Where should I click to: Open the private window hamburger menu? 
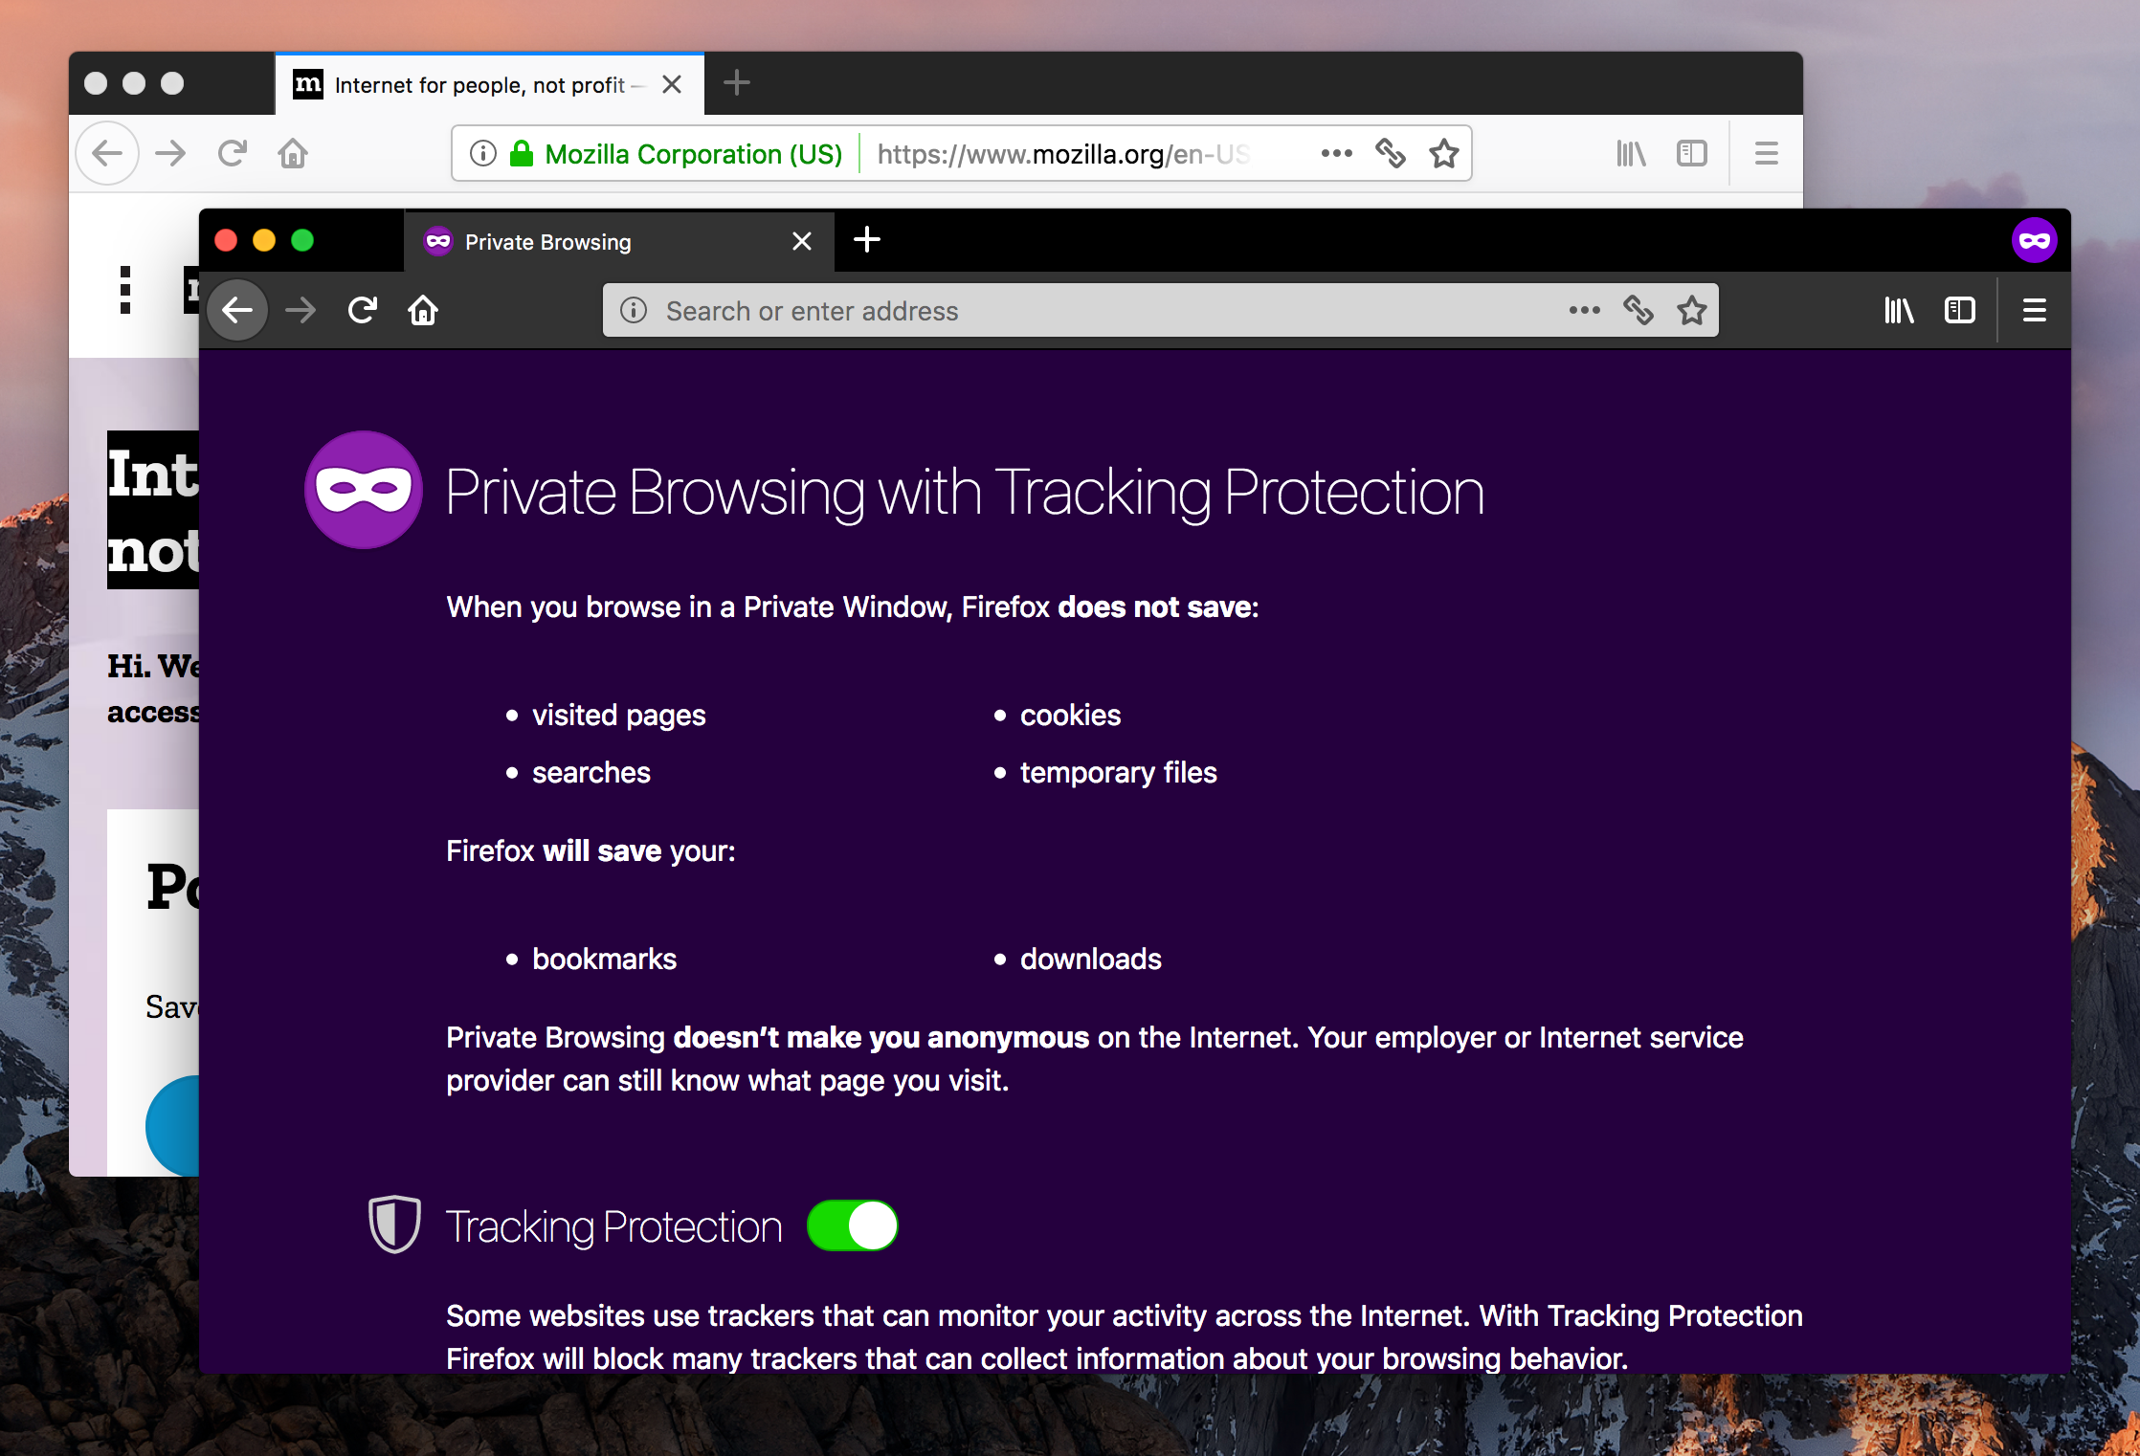(2034, 310)
